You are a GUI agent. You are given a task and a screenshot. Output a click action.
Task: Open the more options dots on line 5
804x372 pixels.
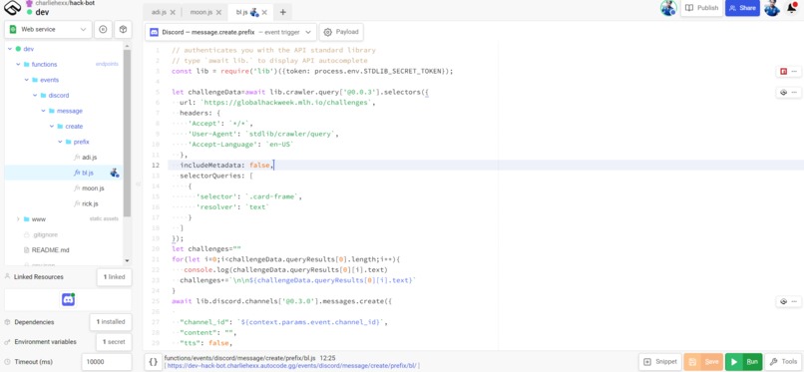pyautogui.click(x=794, y=92)
